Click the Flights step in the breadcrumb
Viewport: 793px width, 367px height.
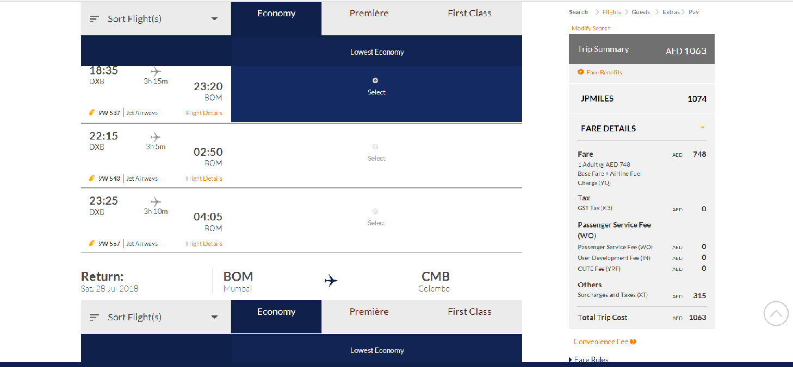pos(612,12)
